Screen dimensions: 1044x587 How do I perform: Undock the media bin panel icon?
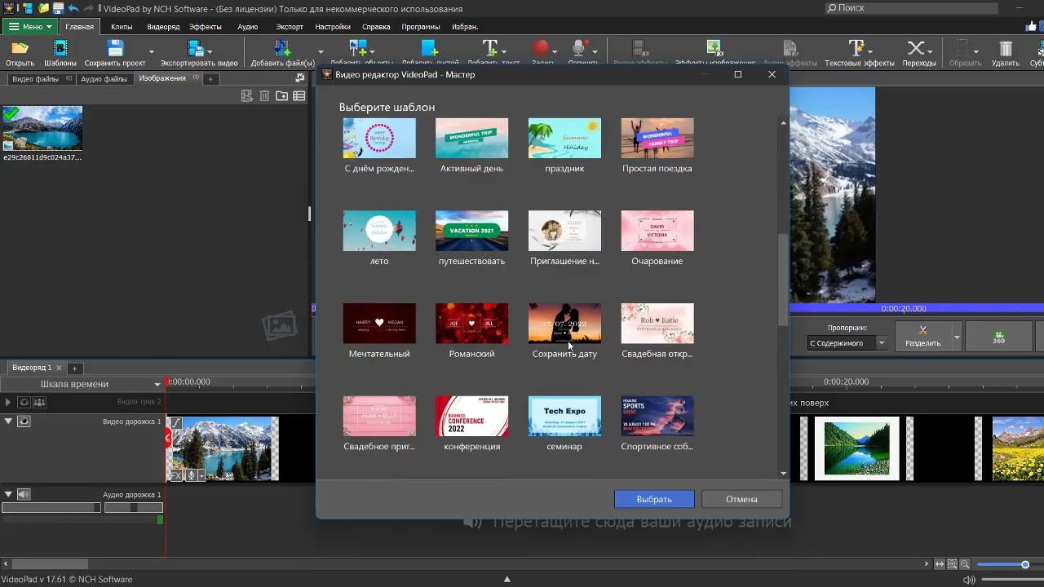click(x=300, y=78)
